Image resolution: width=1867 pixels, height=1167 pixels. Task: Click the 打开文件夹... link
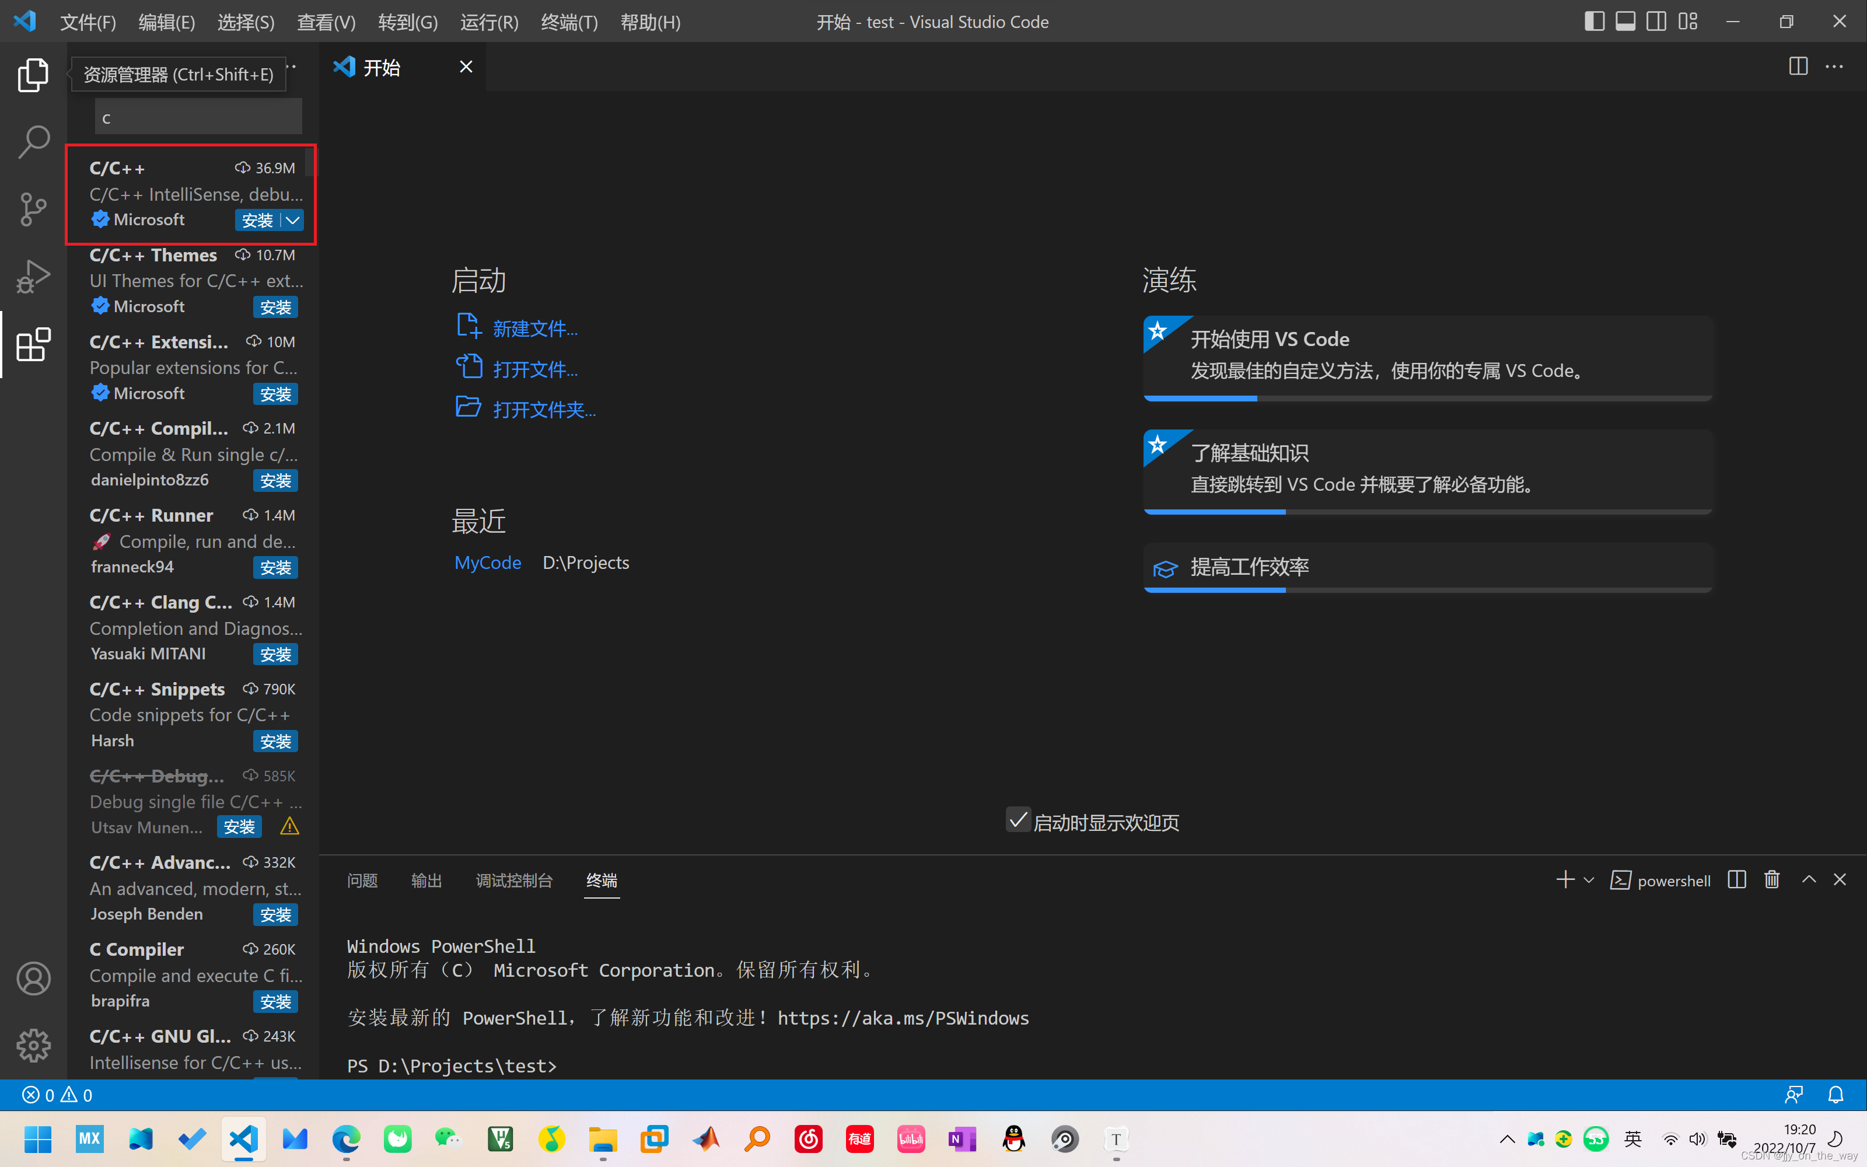coord(544,409)
